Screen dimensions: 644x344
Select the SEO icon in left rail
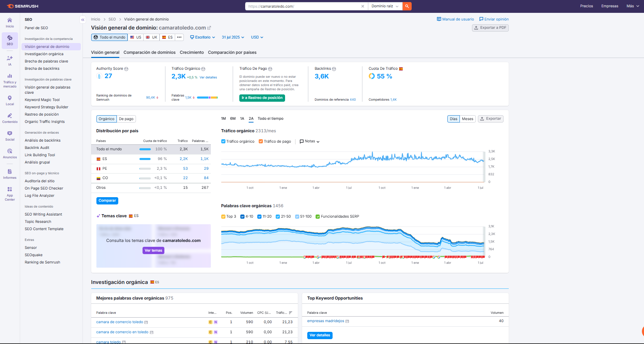pos(10,40)
